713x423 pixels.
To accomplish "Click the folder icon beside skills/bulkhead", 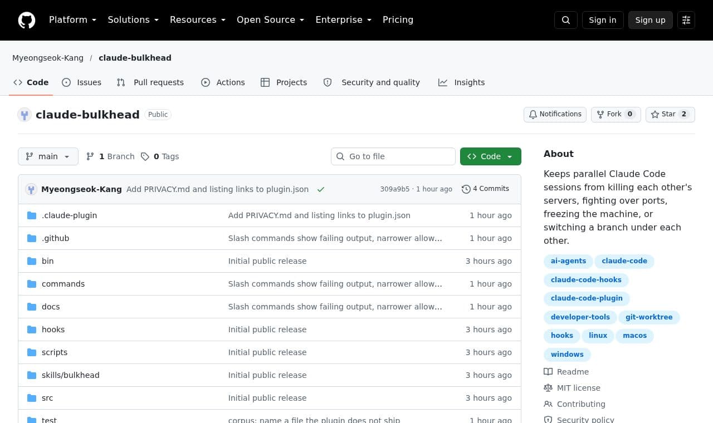I will [x=32, y=375].
